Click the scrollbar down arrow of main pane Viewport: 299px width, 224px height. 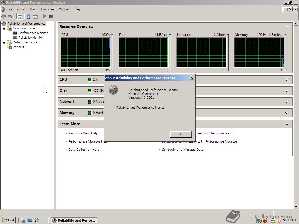tap(296, 207)
